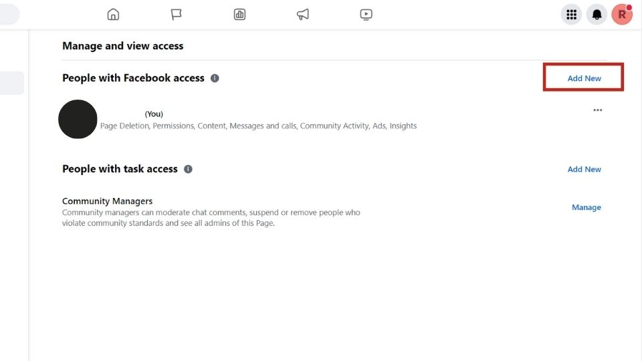Select the (You) account name row

[x=332, y=119]
